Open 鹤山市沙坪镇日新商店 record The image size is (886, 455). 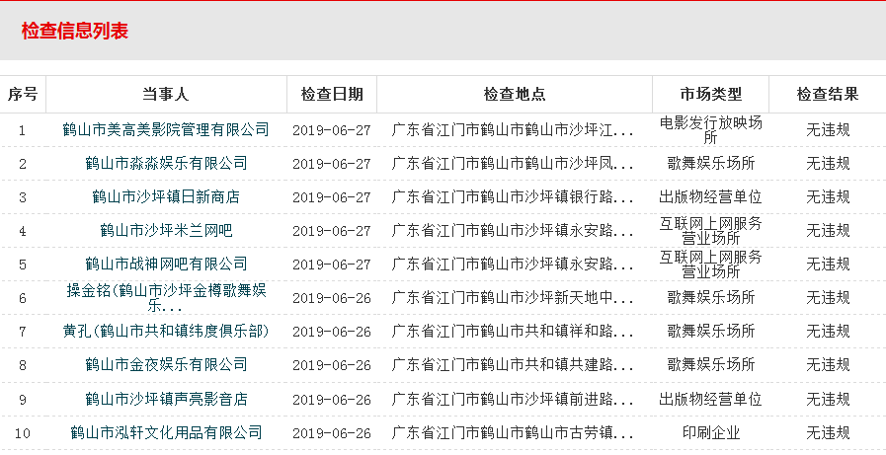[x=165, y=196]
